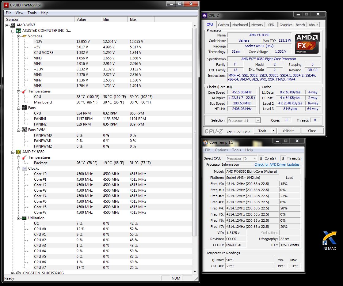This screenshot has height=286, width=343.
Task: Switch to the Bench tab in CPU-Z
Action: pyautogui.click(x=300, y=25)
